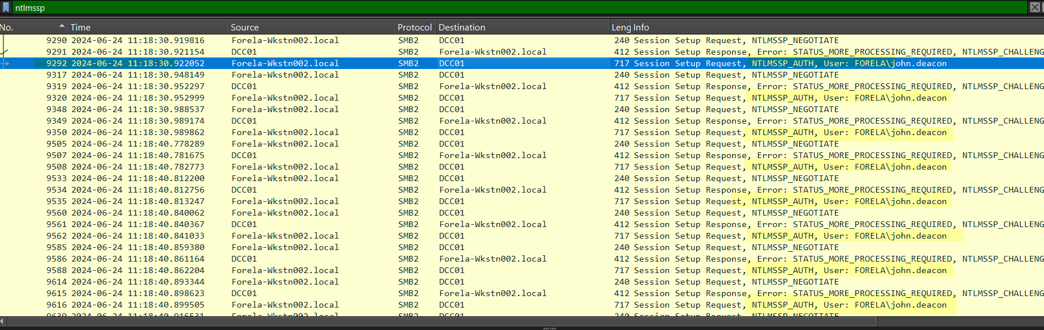Click the display filter bookmark icon
Viewport: 1044px width, 330px height.
6,7
